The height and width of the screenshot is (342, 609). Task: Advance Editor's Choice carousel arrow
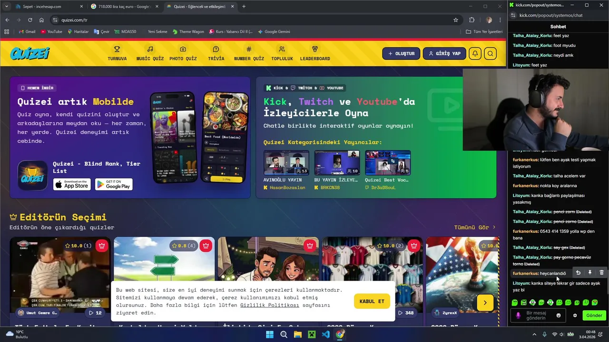485,303
